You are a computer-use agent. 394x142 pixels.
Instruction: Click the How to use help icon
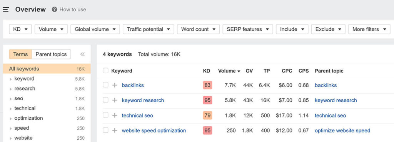(54, 10)
